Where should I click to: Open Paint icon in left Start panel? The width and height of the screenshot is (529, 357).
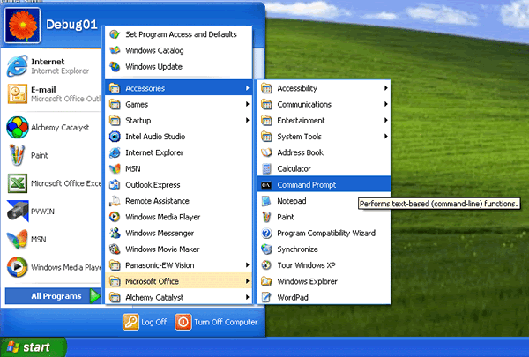(17, 155)
